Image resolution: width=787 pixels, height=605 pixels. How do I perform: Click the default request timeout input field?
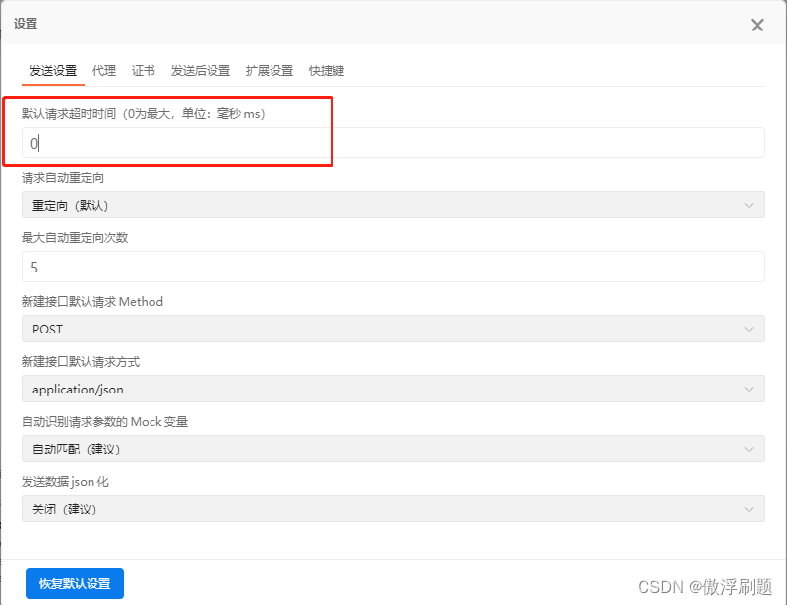[393, 143]
